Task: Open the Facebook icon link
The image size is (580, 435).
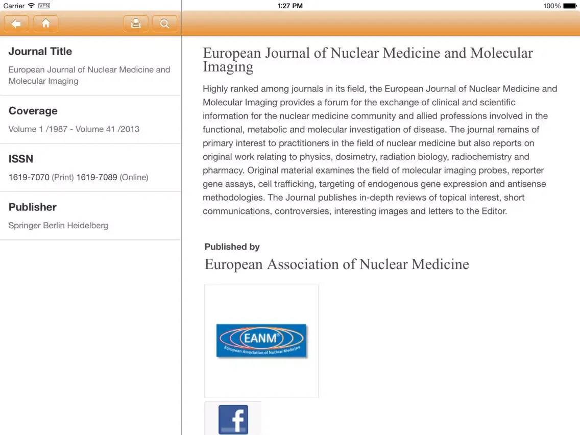Action: (233, 419)
